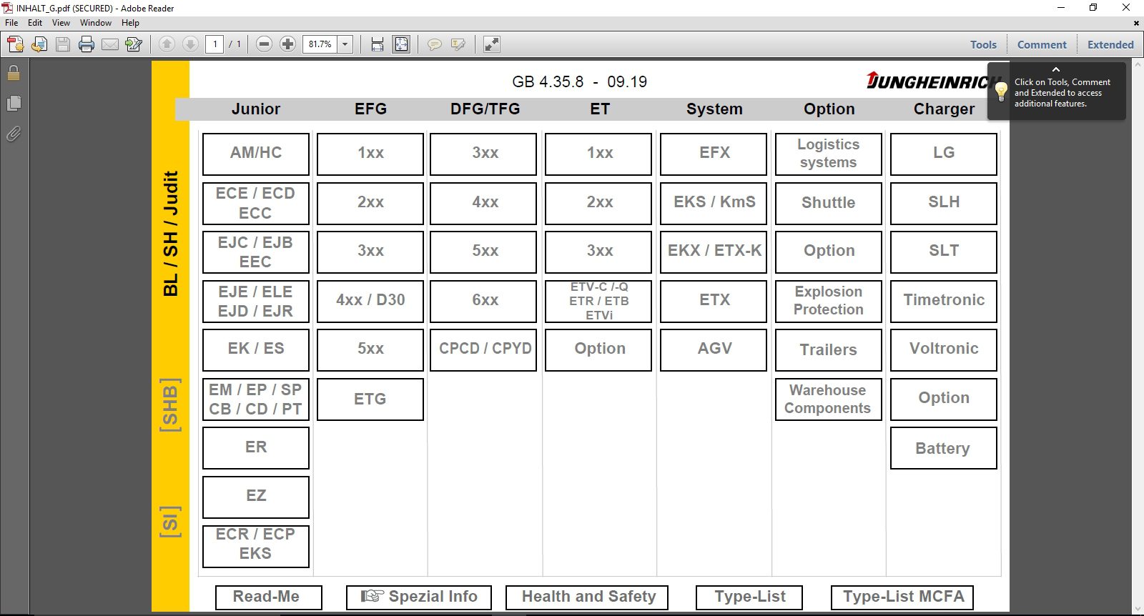
Task: Click the Read-Me button
Action: coord(269,597)
